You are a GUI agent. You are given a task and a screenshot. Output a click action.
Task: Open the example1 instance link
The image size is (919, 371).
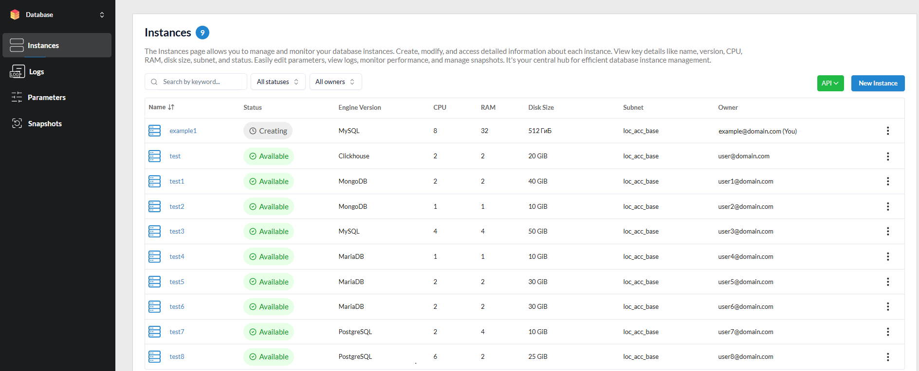tap(183, 131)
